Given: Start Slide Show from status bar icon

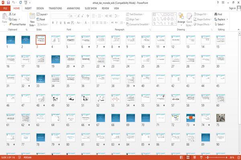Looking at the screenshot, I should click(x=201, y=157).
